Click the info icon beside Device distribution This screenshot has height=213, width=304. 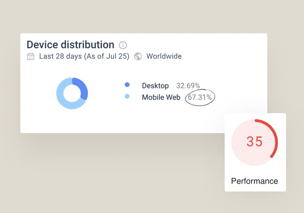(x=123, y=45)
